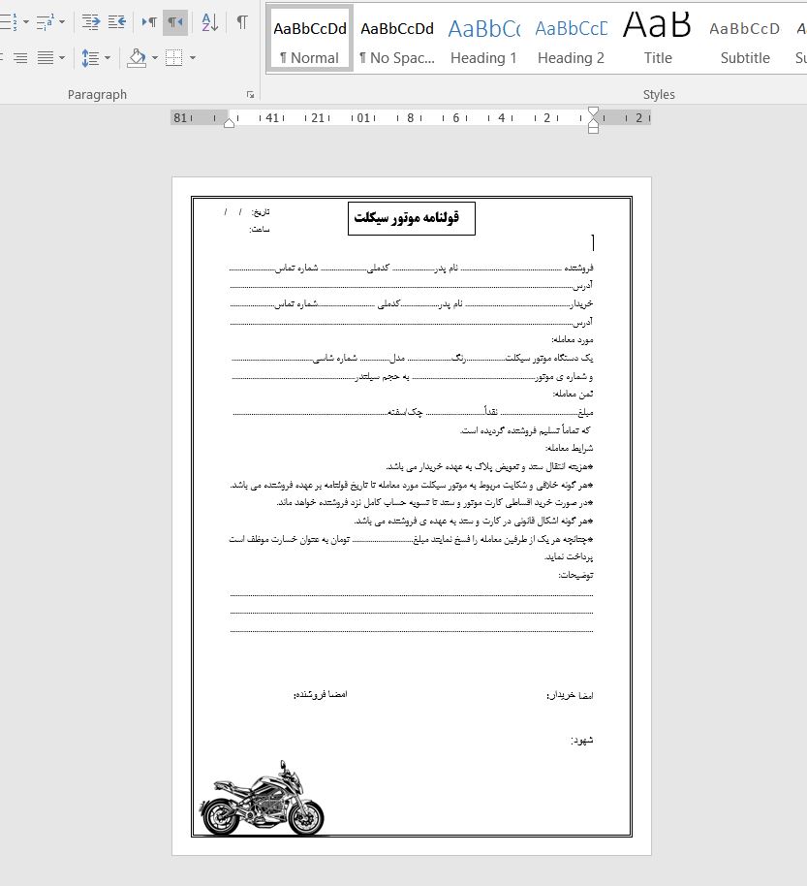The image size is (807, 886).
Task: Select the No Spacing style
Action: [x=396, y=39]
